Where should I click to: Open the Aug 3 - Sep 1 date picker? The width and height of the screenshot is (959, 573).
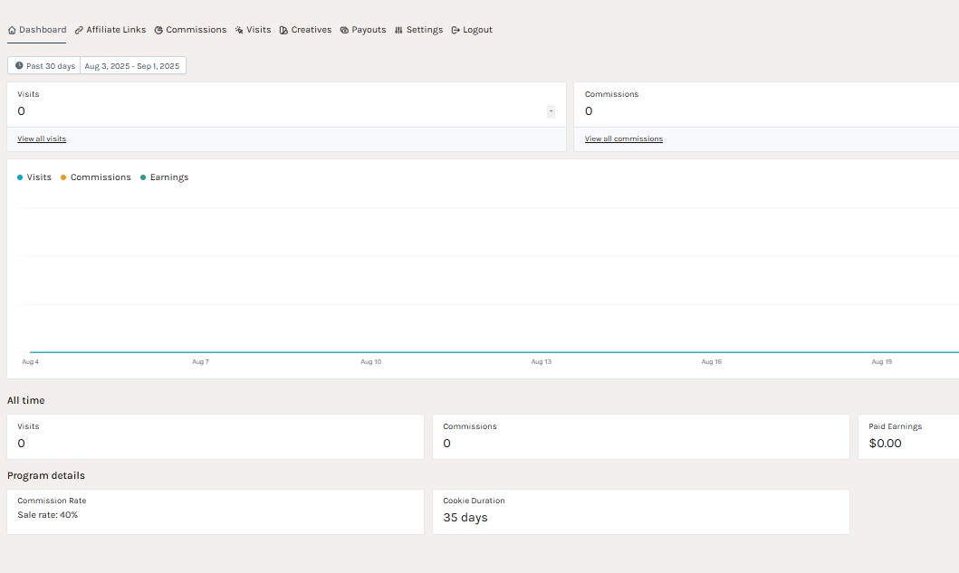pos(132,66)
